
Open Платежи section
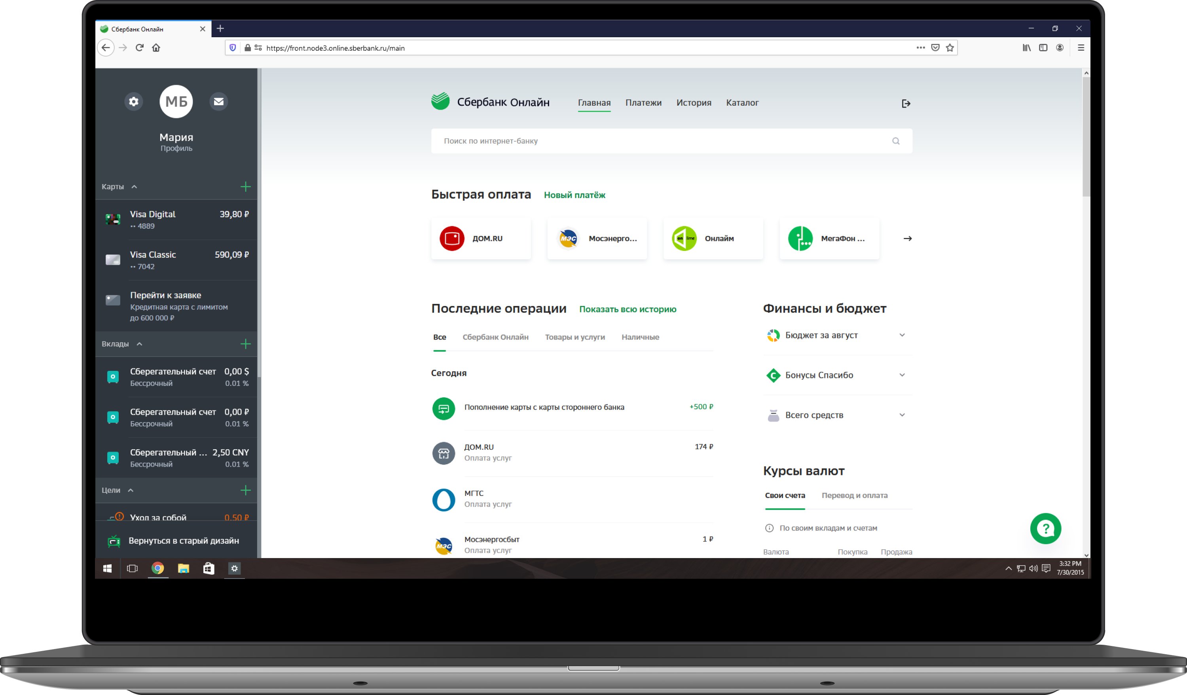point(643,102)
